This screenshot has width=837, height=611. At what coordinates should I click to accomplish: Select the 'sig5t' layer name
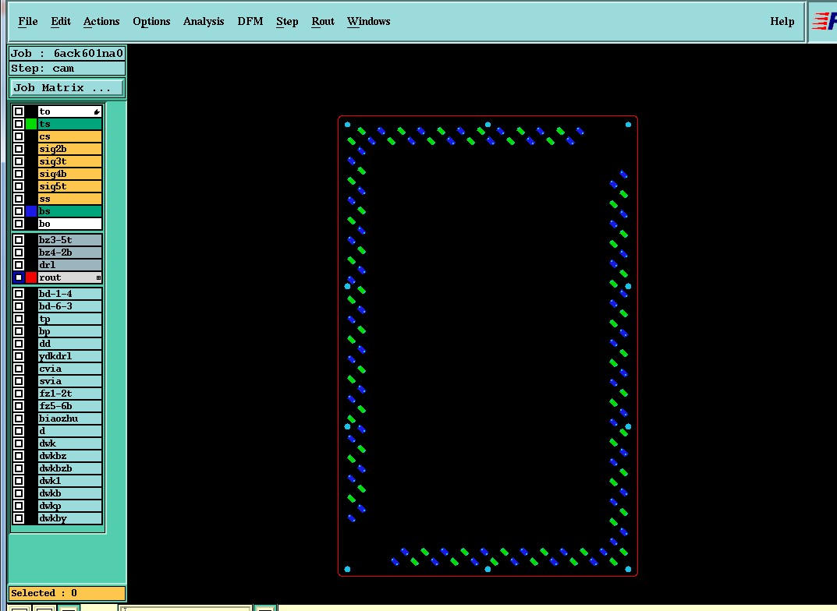click(x=69, y=186)
